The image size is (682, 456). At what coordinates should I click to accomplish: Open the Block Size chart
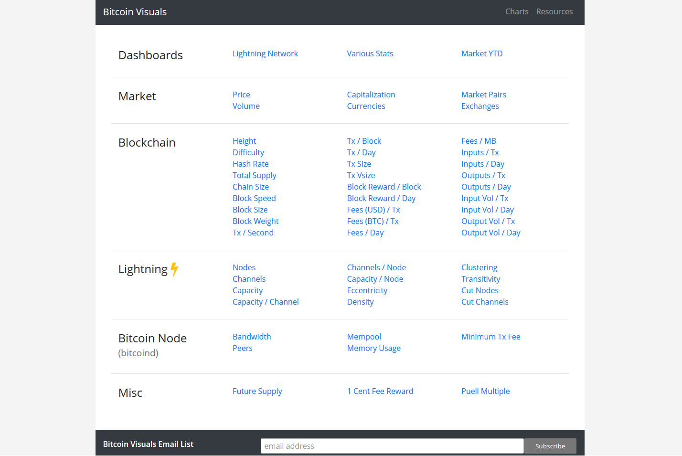250,210
